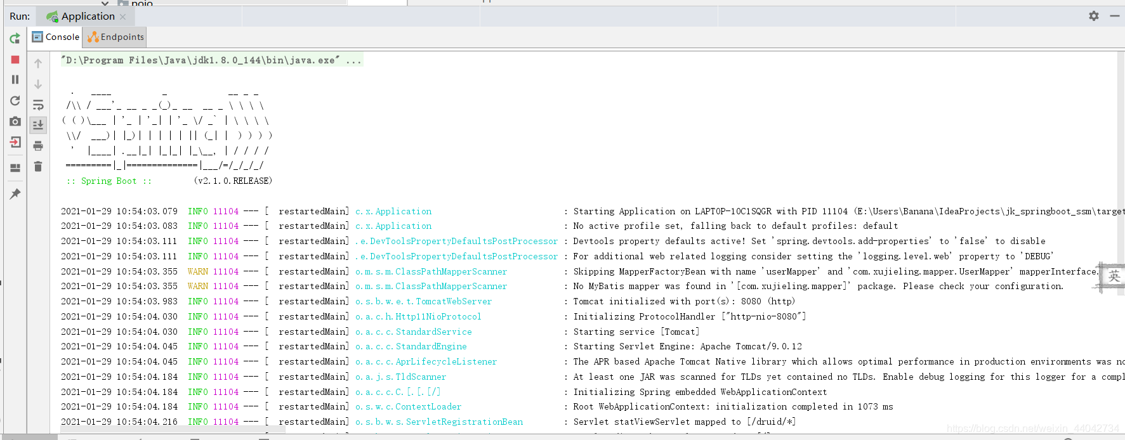Click 'Starting Servlet Engine: Apache Tomcat/9.0.12' message
The height and width of the screenshot is (440, 1125).
(688, 346)
